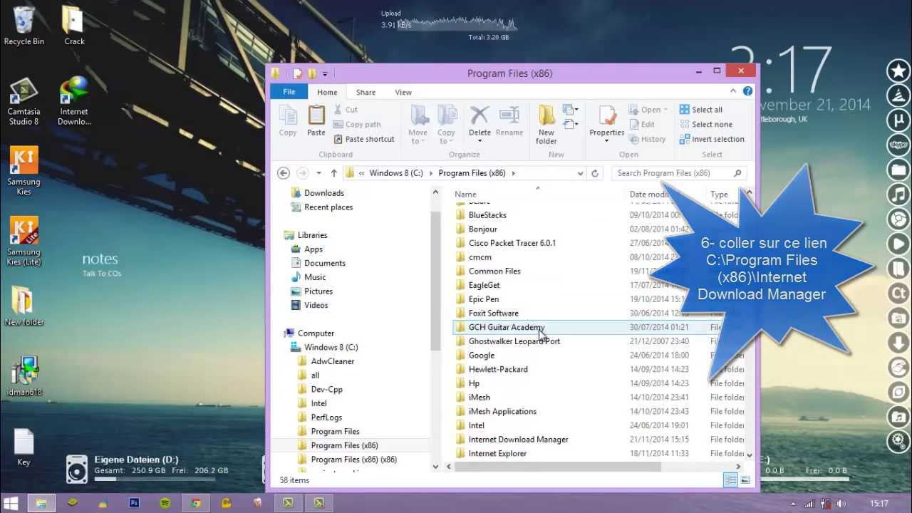This screenshot has height=513, width=912.
Task: Open Camtasia Studio 8 desktop shortcut
Action: pyautogui.click(x=24, y=101)
